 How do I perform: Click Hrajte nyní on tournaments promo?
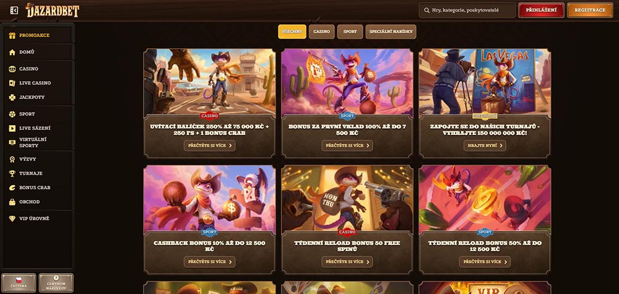(x=485, y=145)
